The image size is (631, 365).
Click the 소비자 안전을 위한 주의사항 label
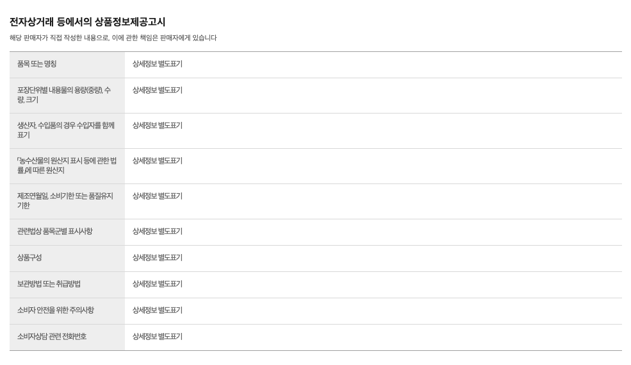(56, 310)
